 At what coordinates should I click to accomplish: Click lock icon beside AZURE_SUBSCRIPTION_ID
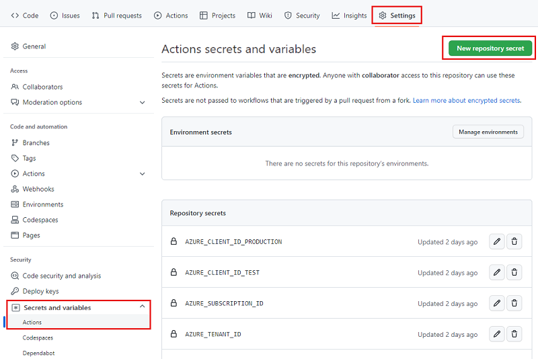[174, 303]
